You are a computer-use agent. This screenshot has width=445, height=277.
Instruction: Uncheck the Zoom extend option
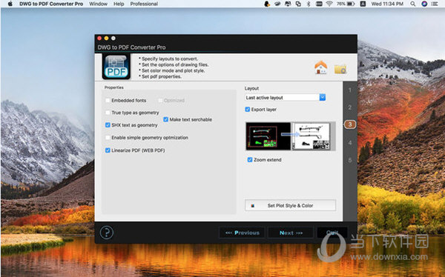click(250, 160)
